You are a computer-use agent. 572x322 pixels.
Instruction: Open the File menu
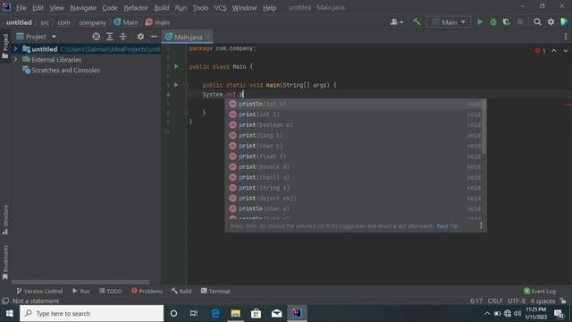(21, 8)
